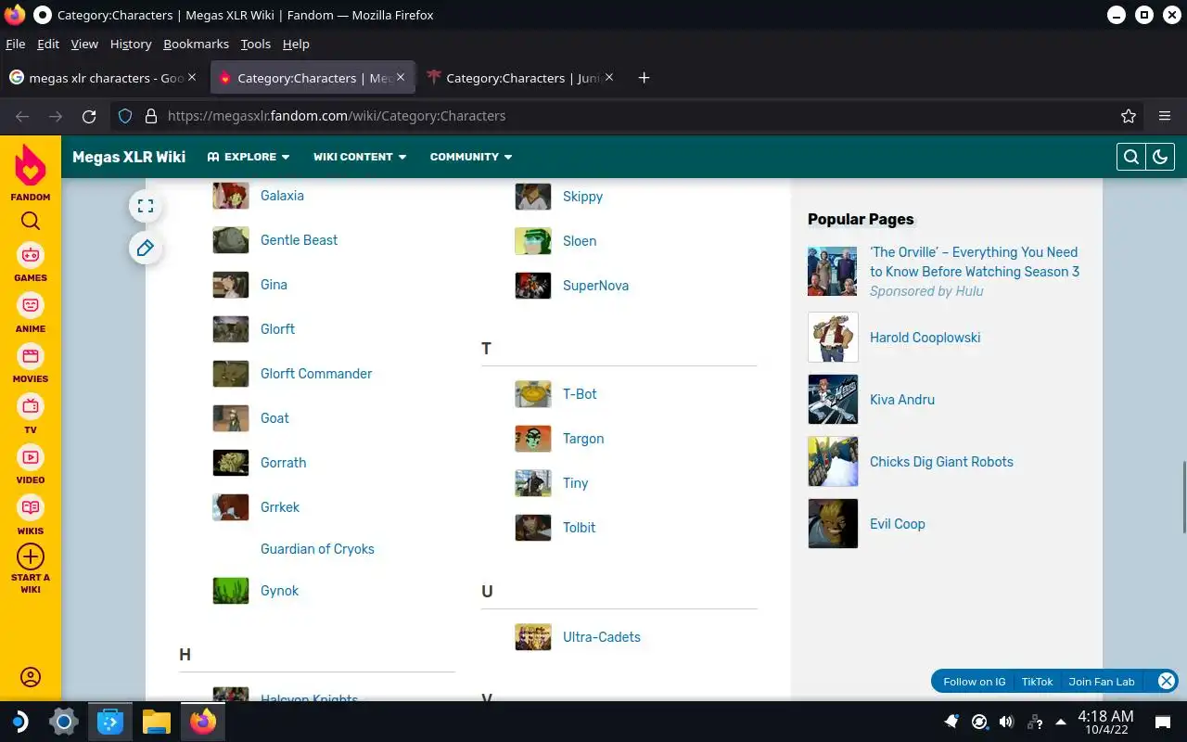Click the wiki header search icon
1187x742 pixels.
1131,157
